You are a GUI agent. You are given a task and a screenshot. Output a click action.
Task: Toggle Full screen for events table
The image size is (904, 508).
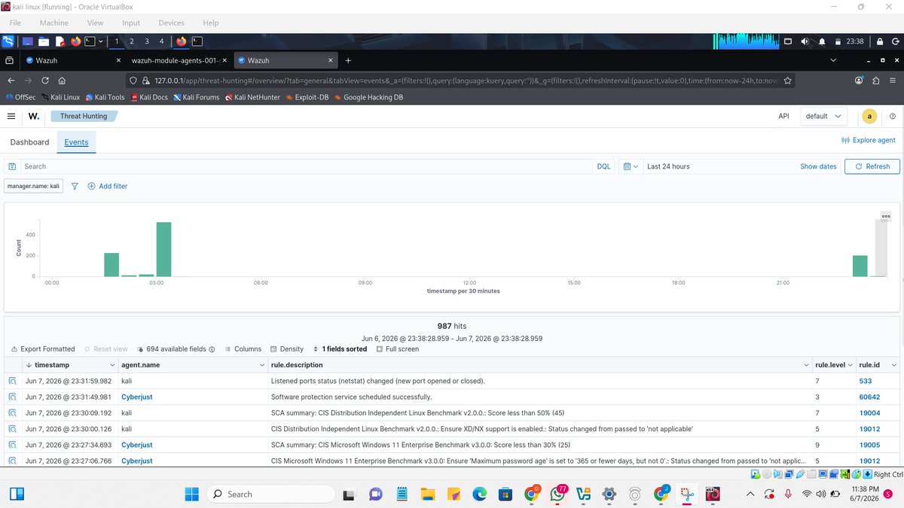(397, 349)
